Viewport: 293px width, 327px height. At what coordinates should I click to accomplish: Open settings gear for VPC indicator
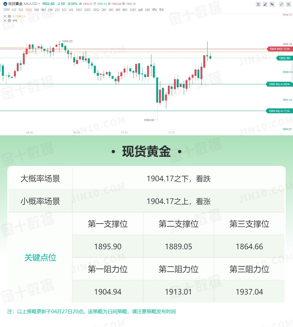point(9,21)
